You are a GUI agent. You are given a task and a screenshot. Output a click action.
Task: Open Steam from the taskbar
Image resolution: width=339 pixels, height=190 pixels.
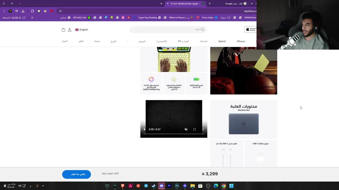coord(154,186)
